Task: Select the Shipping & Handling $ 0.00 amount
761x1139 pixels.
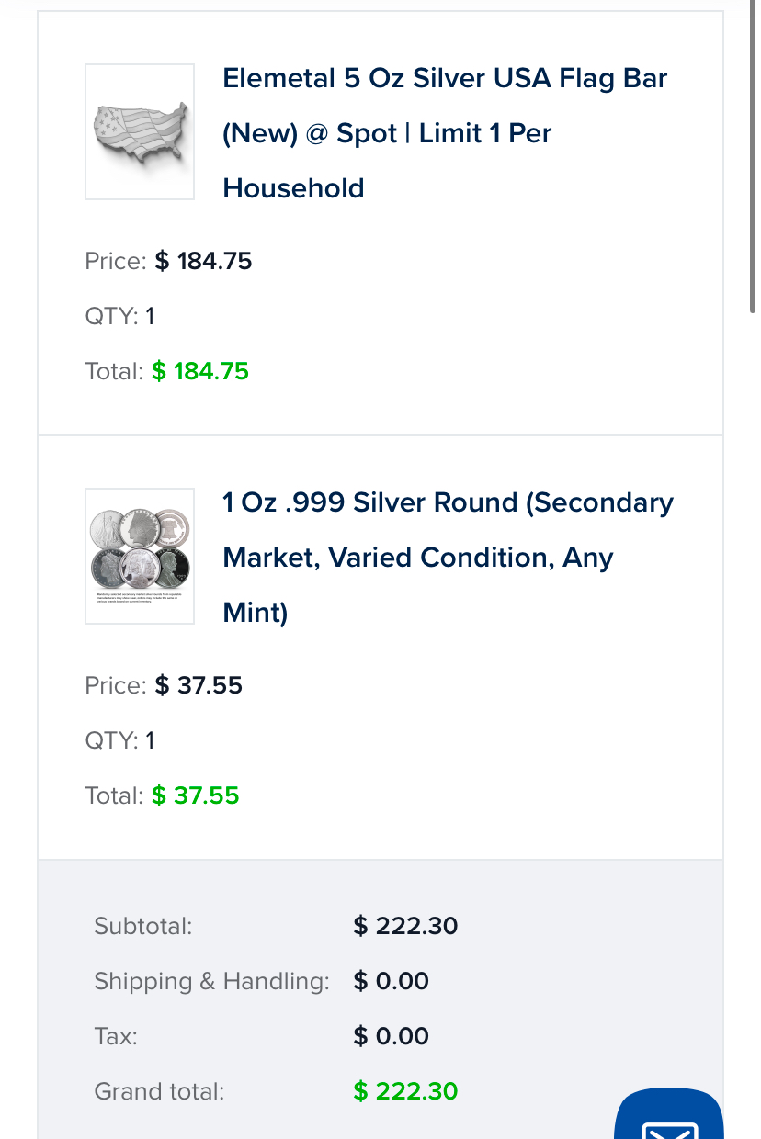Action: [x=392, y=981]
